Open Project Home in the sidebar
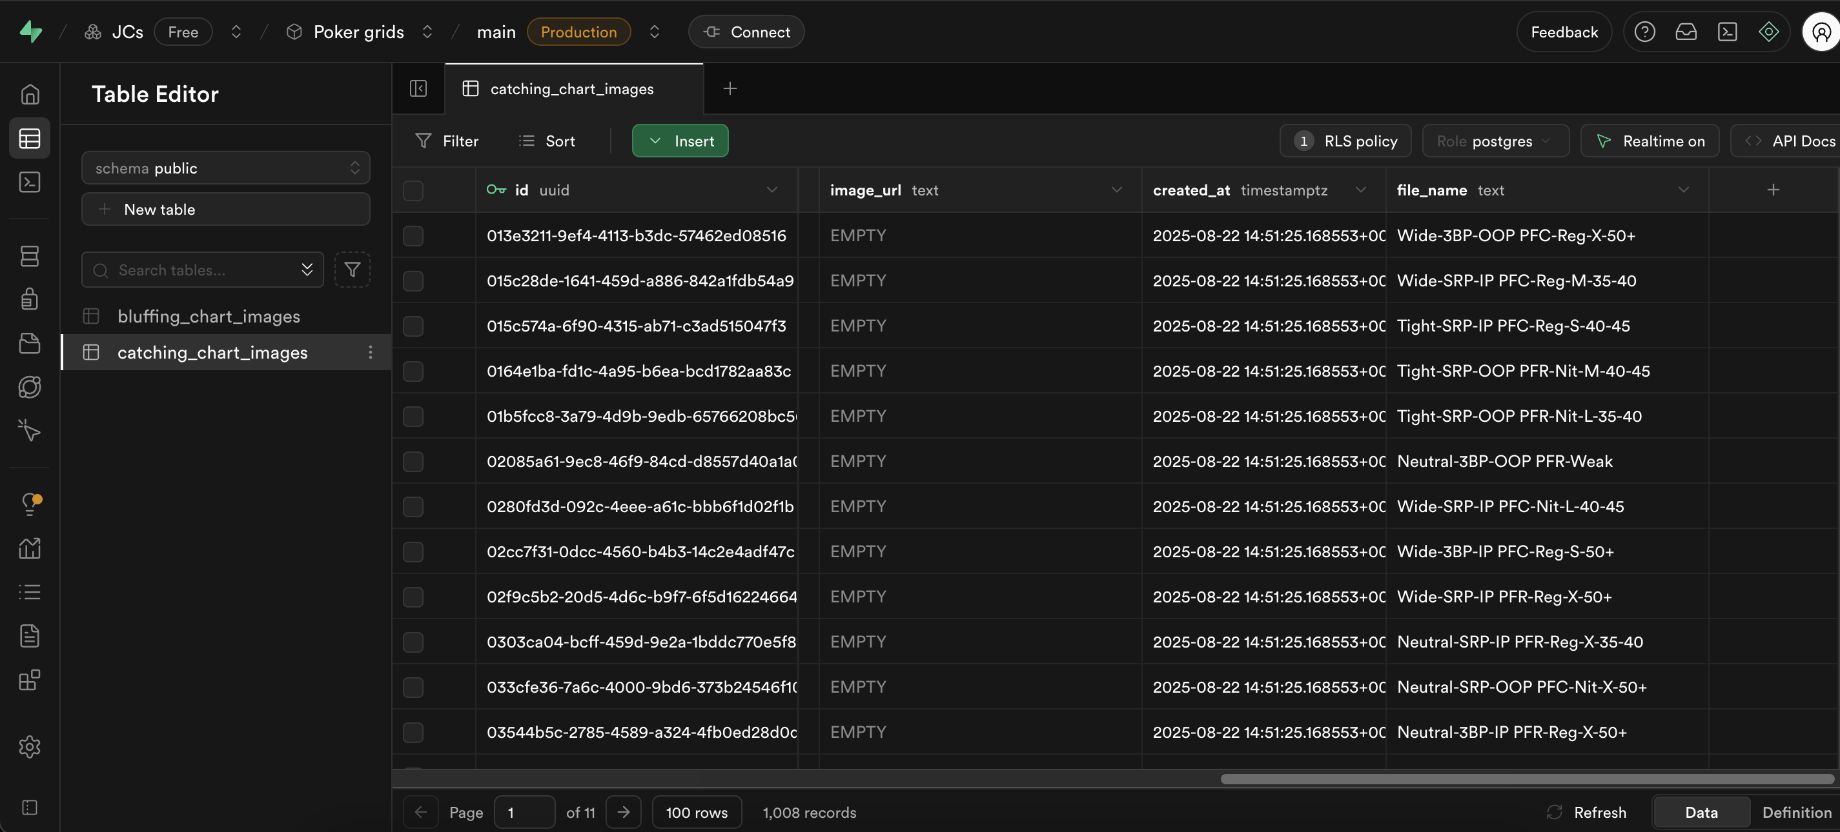Viewport: 1840px width, 832px height. tap(29, 94)
